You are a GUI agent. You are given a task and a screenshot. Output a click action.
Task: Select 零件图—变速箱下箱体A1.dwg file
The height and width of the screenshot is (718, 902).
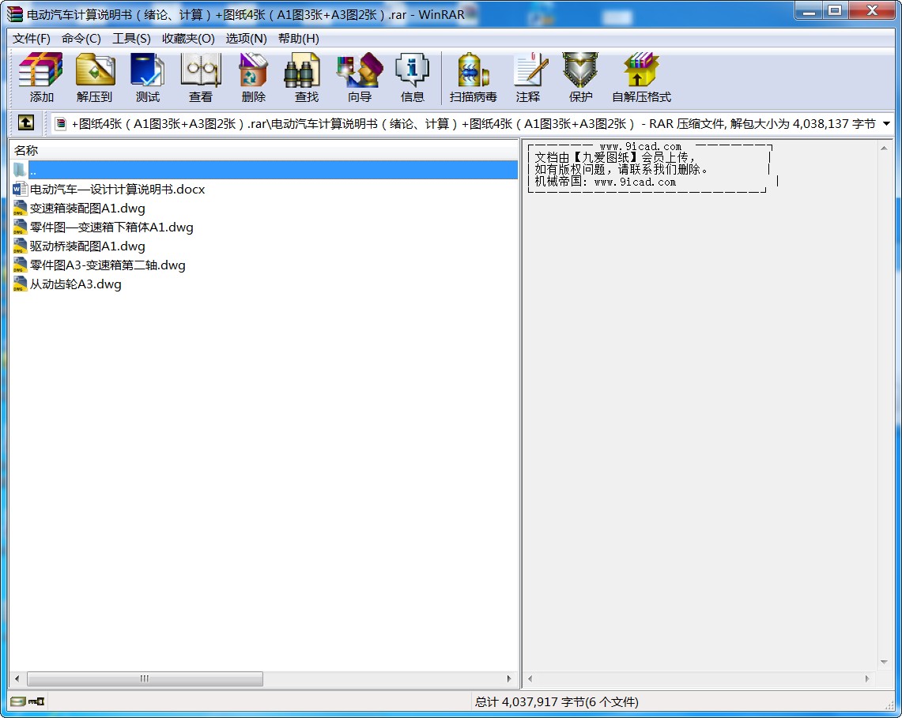[x=111, y=227]
